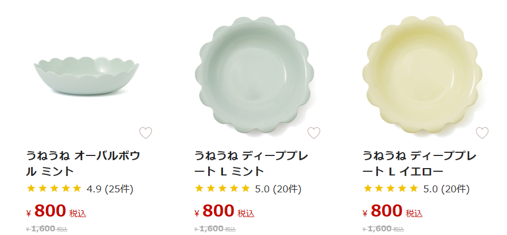The image size is (507, 235).
Task: Click the stars under yellow deep plate L
Action: coord(391,188)
